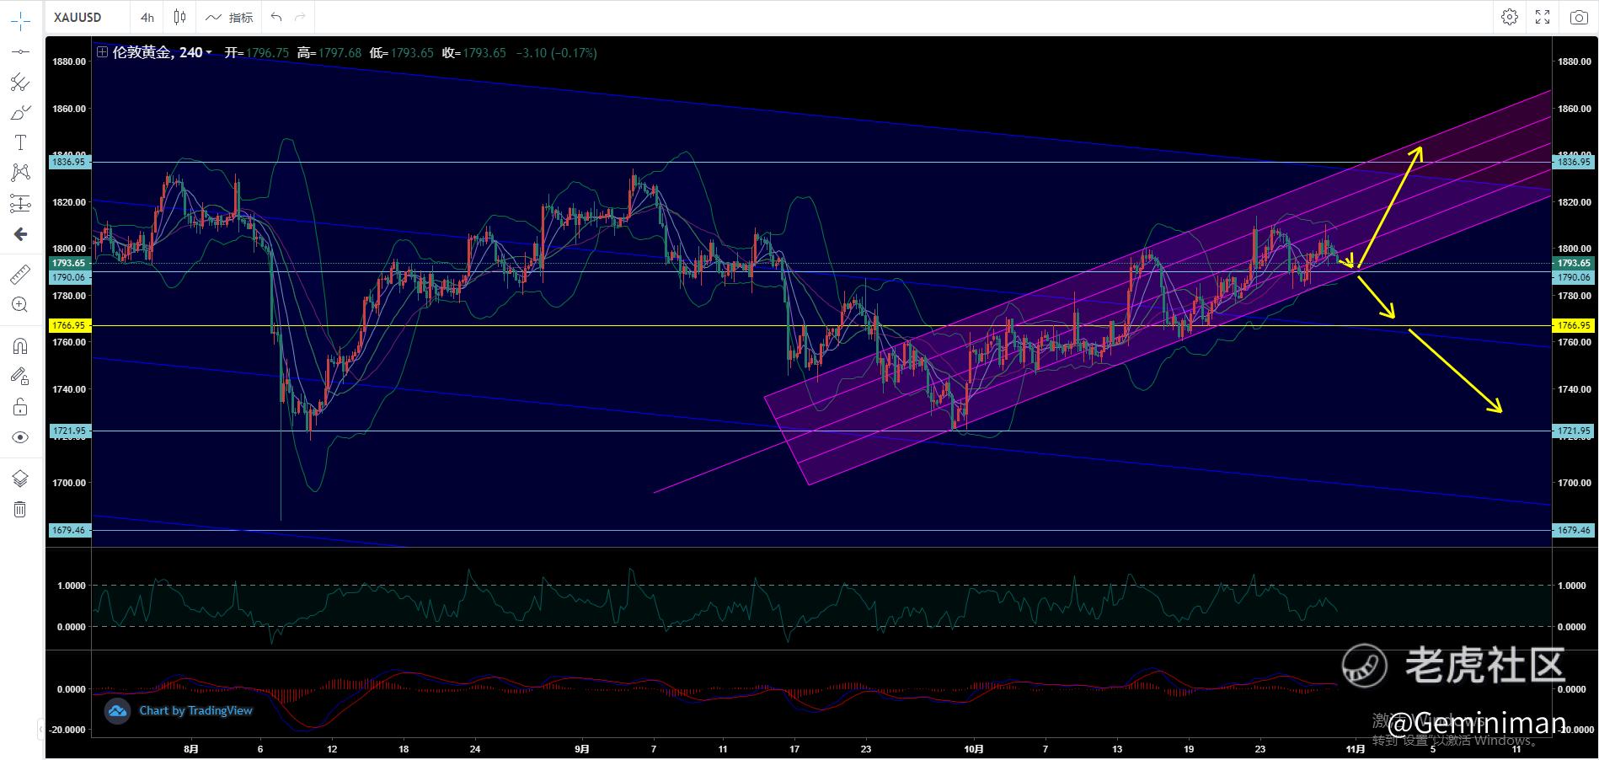Select the Text annotation tool
The width and height of the screenshot is (1599, 760).
coord(20,142)
